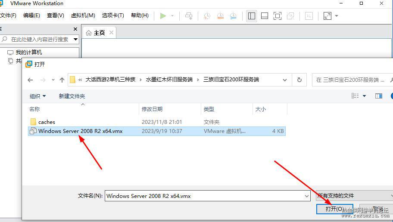Expand the file name combo dropdown
The image size is (393, 222).
point(307,196)
